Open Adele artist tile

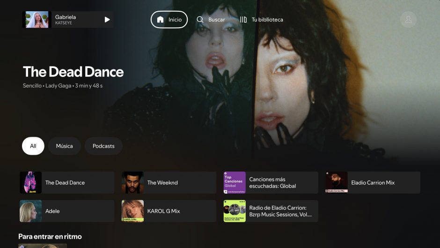pyautogui.click(x=67, y=211)
